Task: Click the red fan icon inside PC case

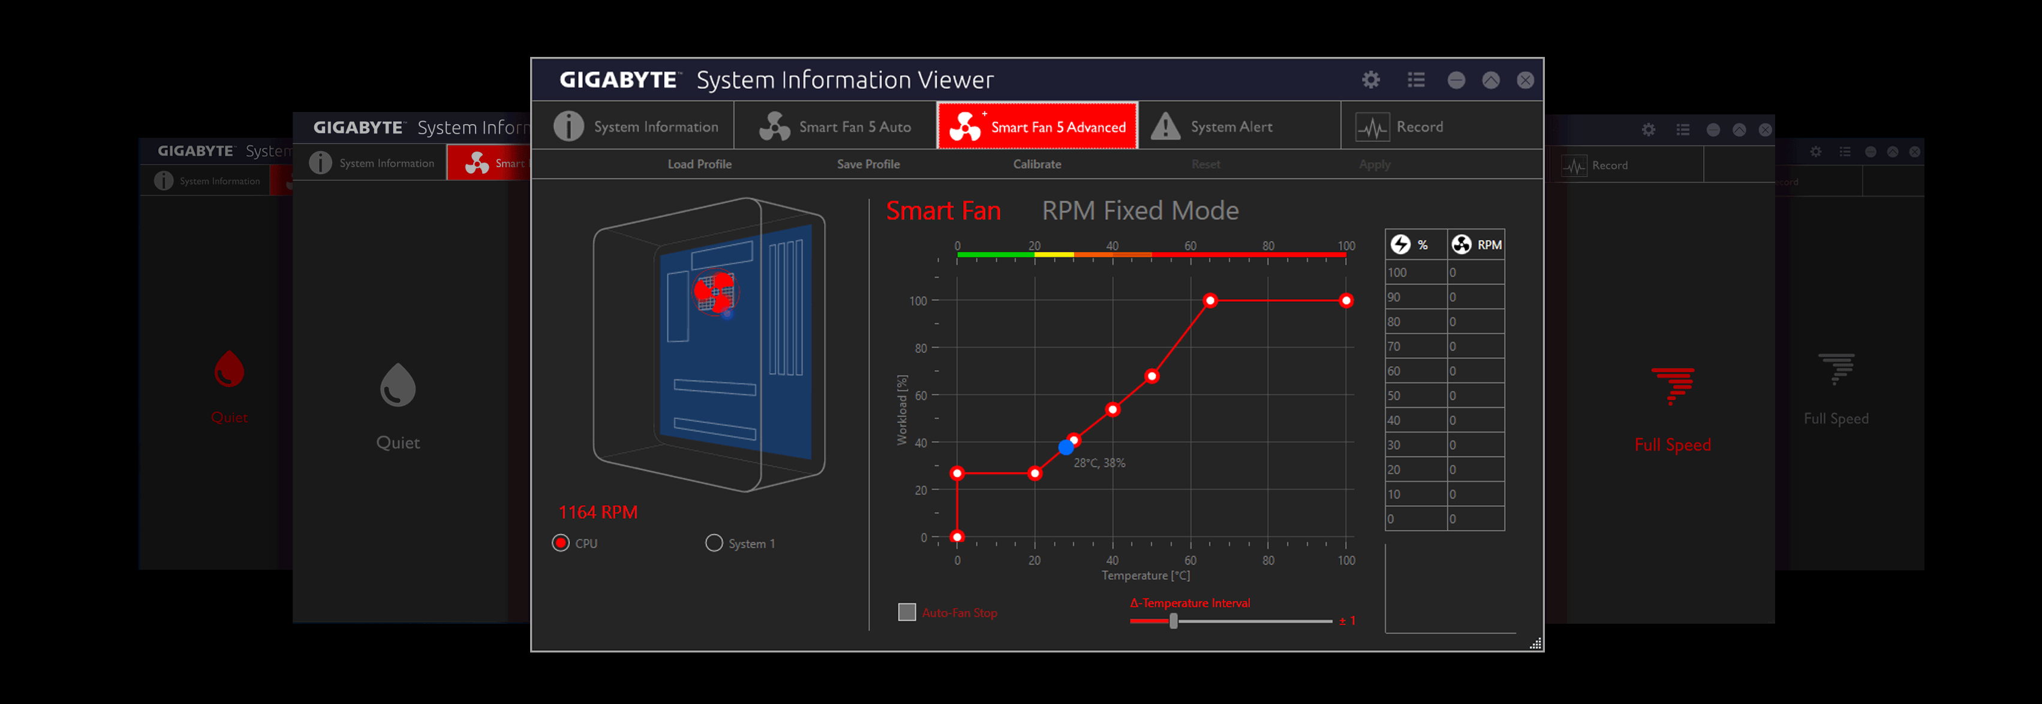Action: point(715,291)
